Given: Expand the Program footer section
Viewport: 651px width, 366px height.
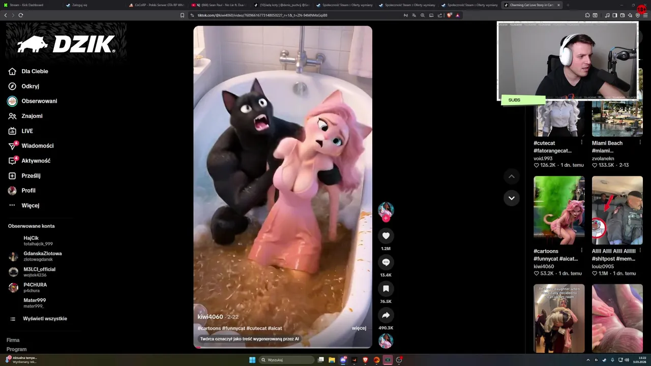Looking at the screenshot, I should [x=17, y=349].
